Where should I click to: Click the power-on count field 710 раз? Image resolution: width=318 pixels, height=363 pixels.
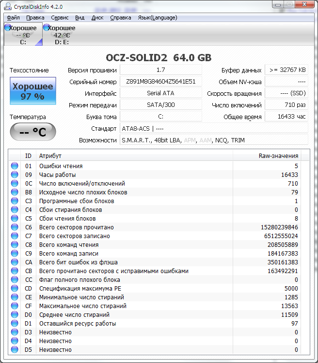click(286, 105)
